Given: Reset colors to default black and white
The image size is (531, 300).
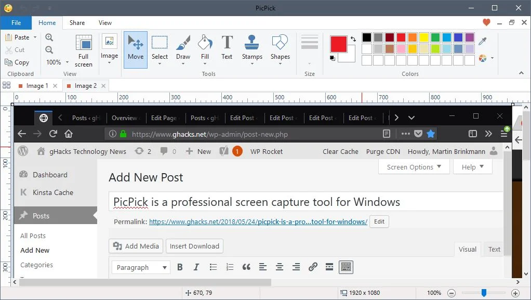Looking at the screenshot, I should 333,58.
